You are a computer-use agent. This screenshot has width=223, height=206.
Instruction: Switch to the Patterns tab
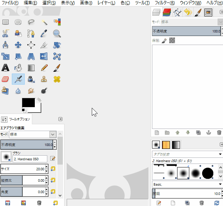click(166, 145)
